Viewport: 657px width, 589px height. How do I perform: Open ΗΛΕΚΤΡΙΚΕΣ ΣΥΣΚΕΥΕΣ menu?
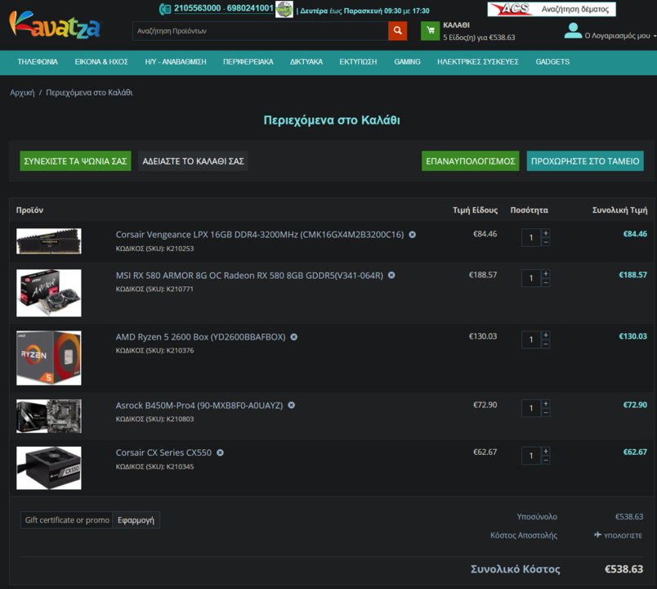pos(478,61)
